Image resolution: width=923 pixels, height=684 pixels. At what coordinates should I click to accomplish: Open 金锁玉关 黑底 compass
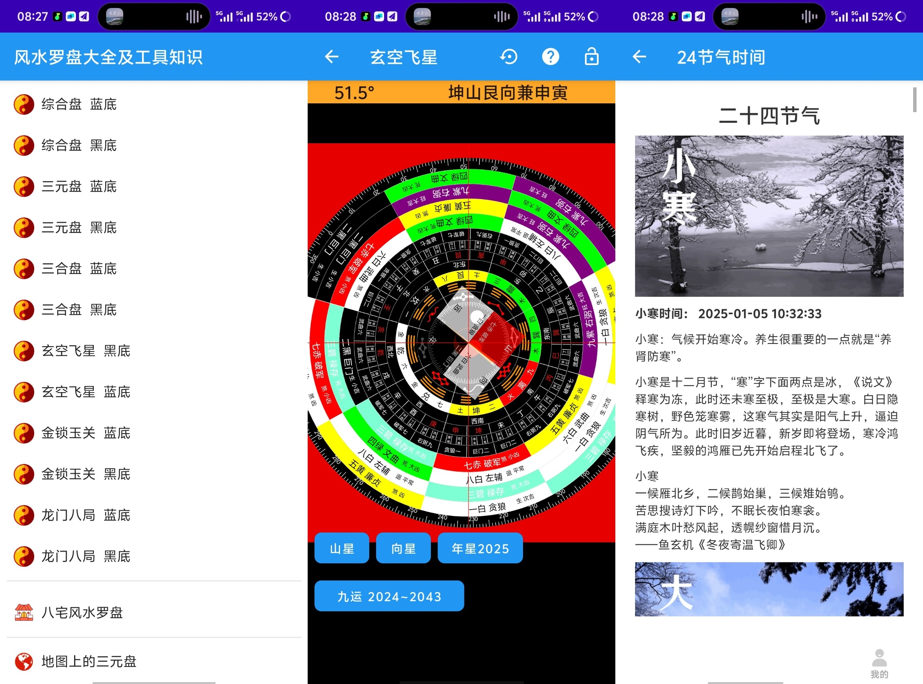point(86,473)
